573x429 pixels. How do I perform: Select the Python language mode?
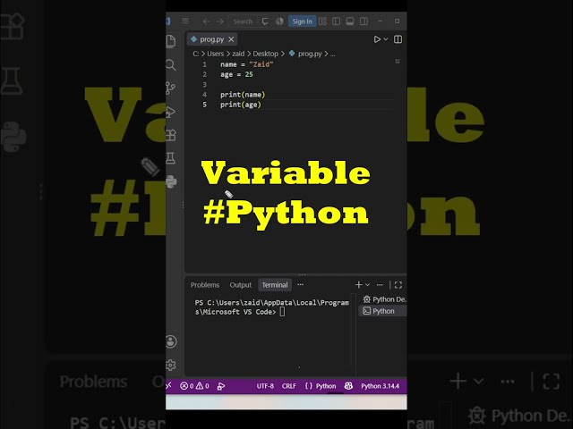tap(321, 386)
